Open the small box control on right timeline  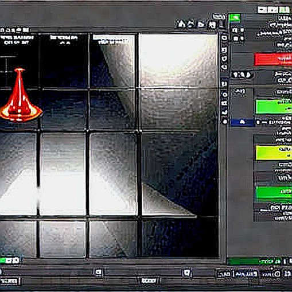point(186,272)
